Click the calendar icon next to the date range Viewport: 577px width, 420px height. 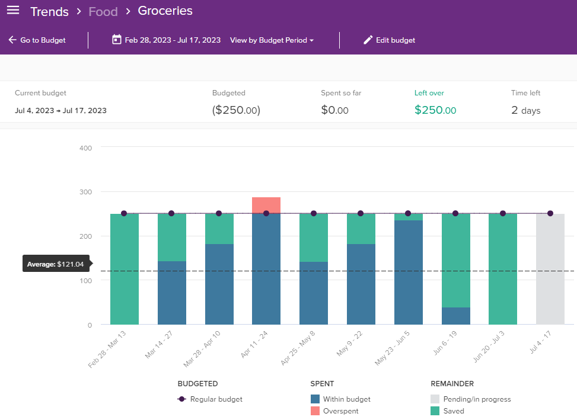[x=116, y=40]
